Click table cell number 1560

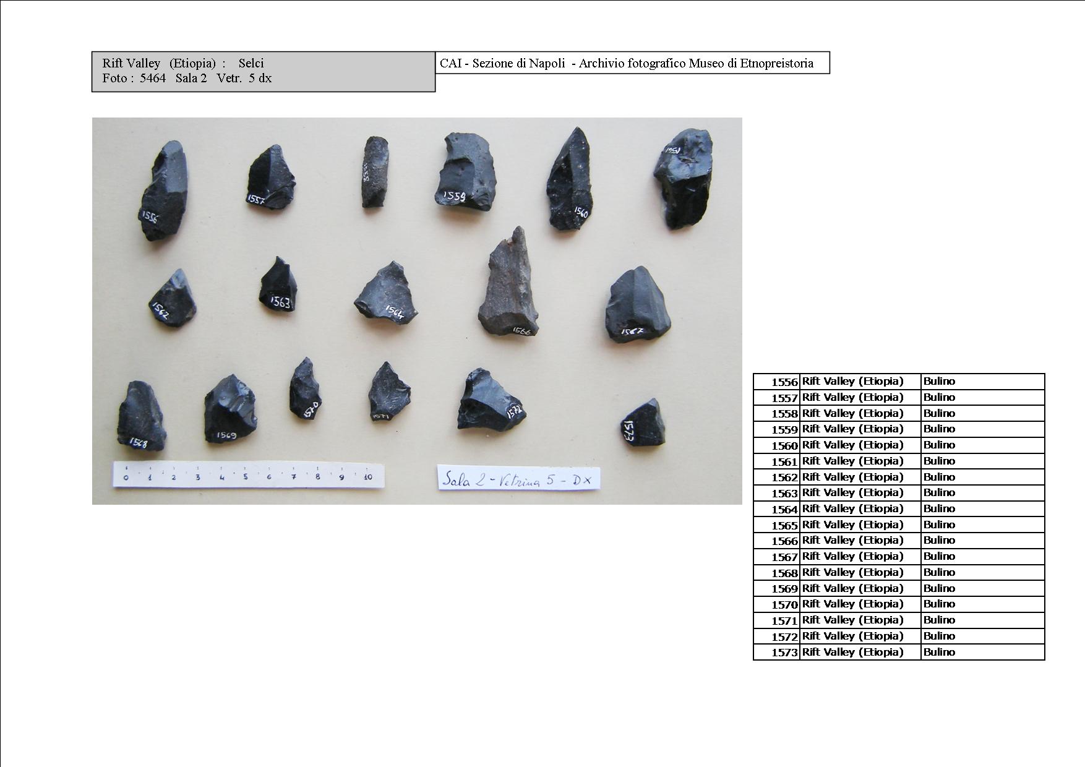[x=776, y=445]
